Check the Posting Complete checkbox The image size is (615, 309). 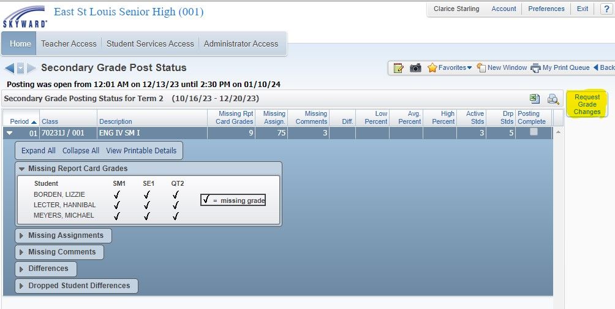(x=534, y=132)
